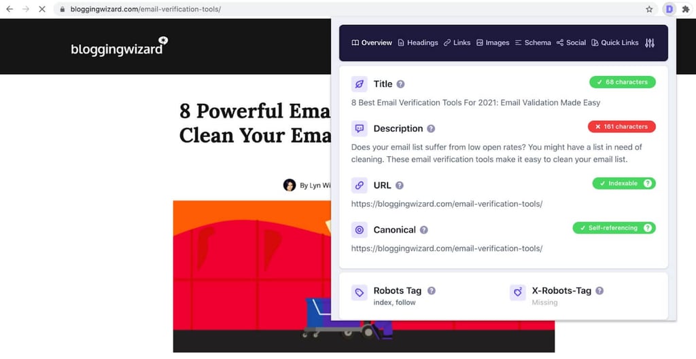Show help tooltip next to Description
Screen dimensions: 696x359
click(431, 129)
